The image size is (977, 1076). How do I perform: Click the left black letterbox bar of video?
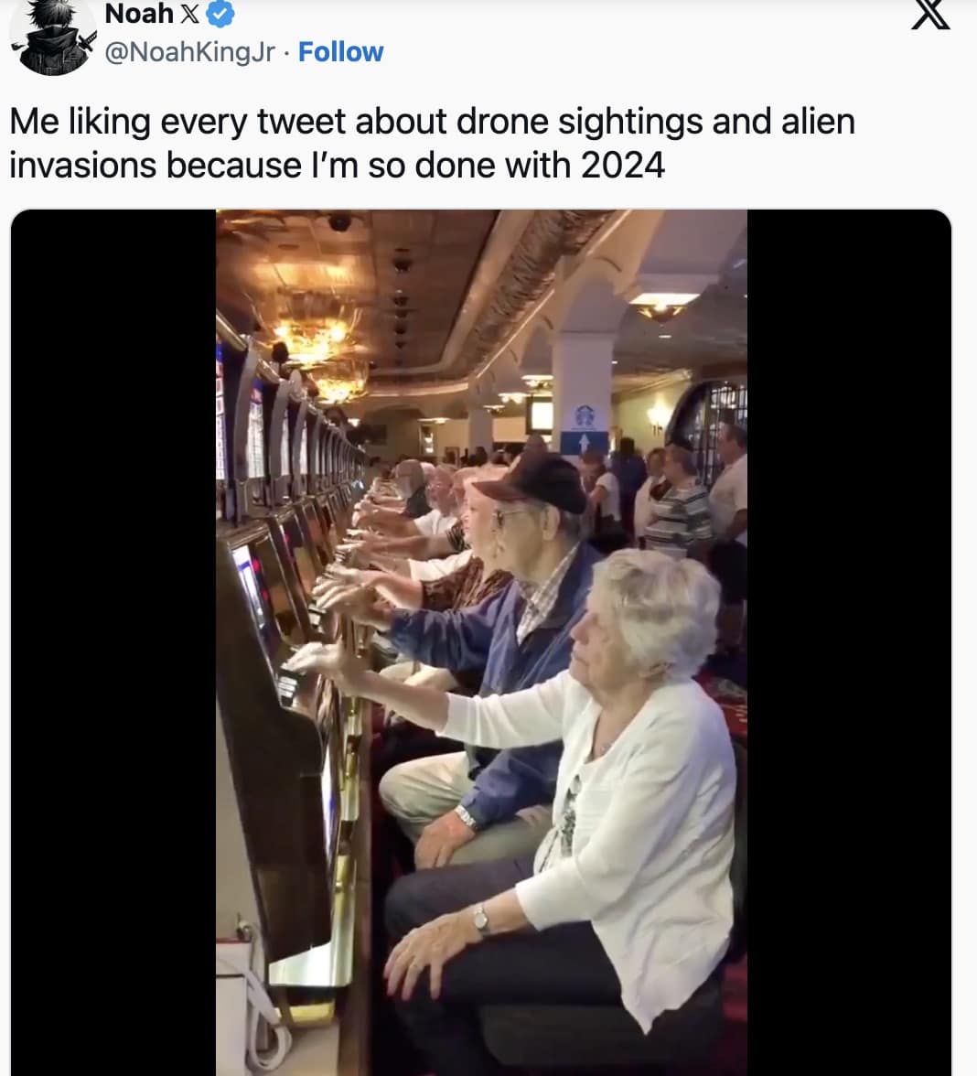point(113,642)
